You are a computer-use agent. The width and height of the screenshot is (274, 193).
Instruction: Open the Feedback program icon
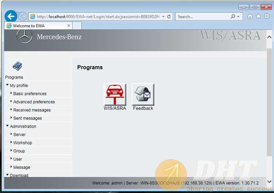point(143,94)
